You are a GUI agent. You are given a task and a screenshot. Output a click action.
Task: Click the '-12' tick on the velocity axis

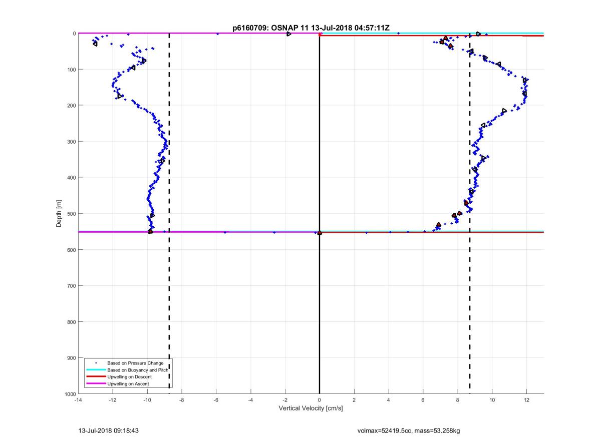(112, 400)
